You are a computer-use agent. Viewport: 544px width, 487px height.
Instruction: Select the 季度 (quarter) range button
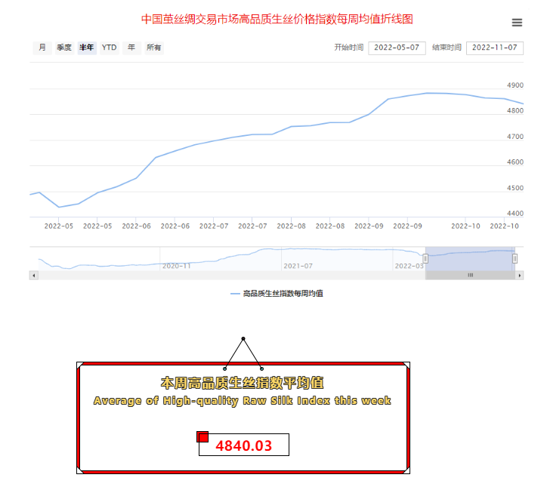pyautogui.click(x=64, y=48)
